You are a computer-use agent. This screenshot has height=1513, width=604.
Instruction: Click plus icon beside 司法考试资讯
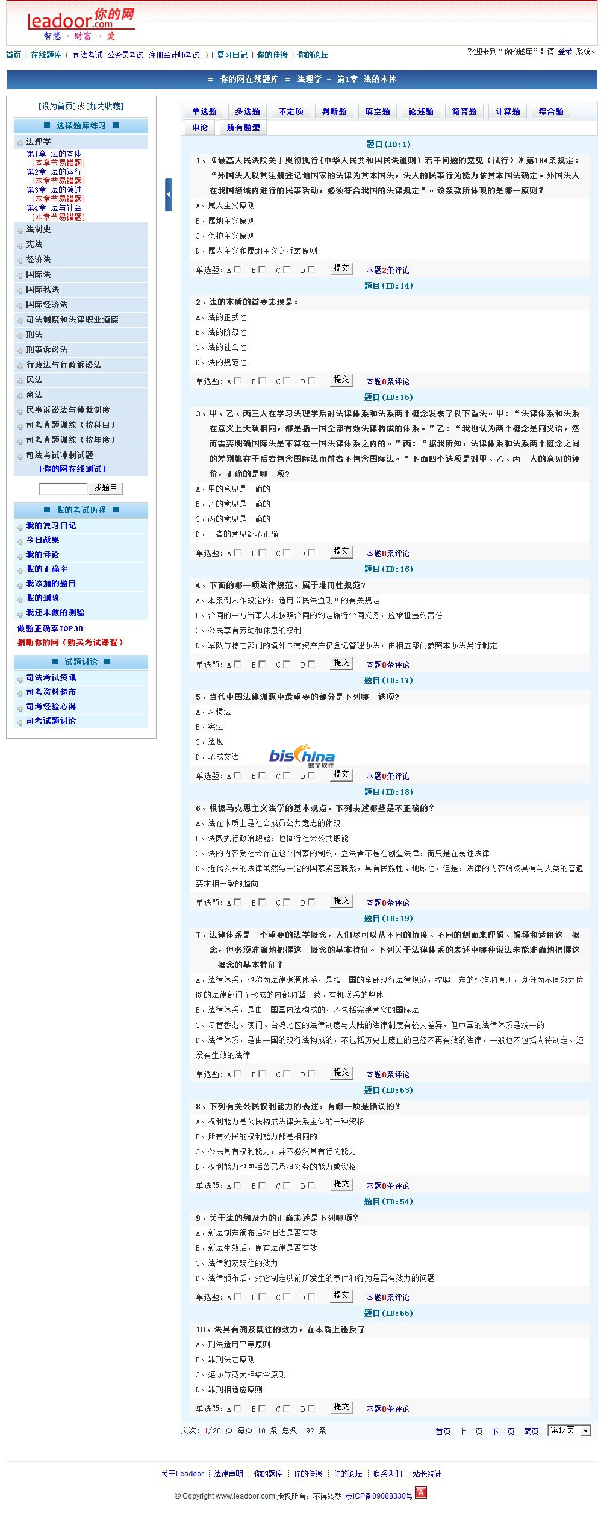point(20,679)
